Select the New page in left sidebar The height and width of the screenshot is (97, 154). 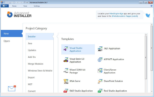(x=12, y=34)
